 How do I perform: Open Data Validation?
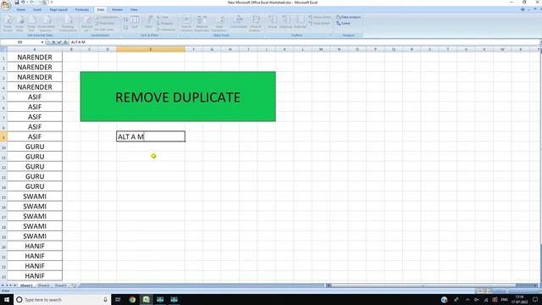(x=219, y=24)
